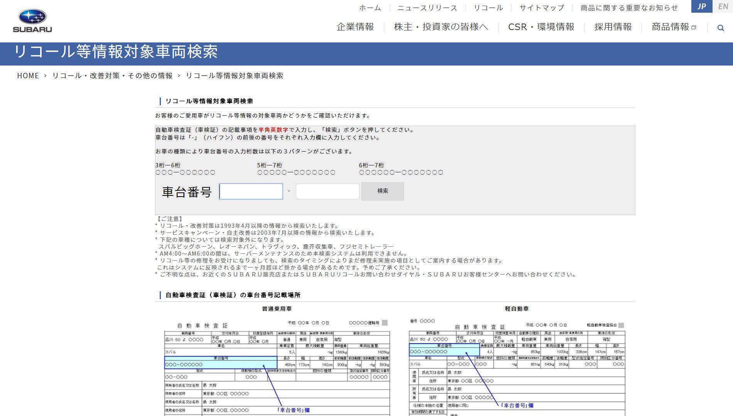Switch language to EN
This screenshot has height=416, width=733.
723,6
